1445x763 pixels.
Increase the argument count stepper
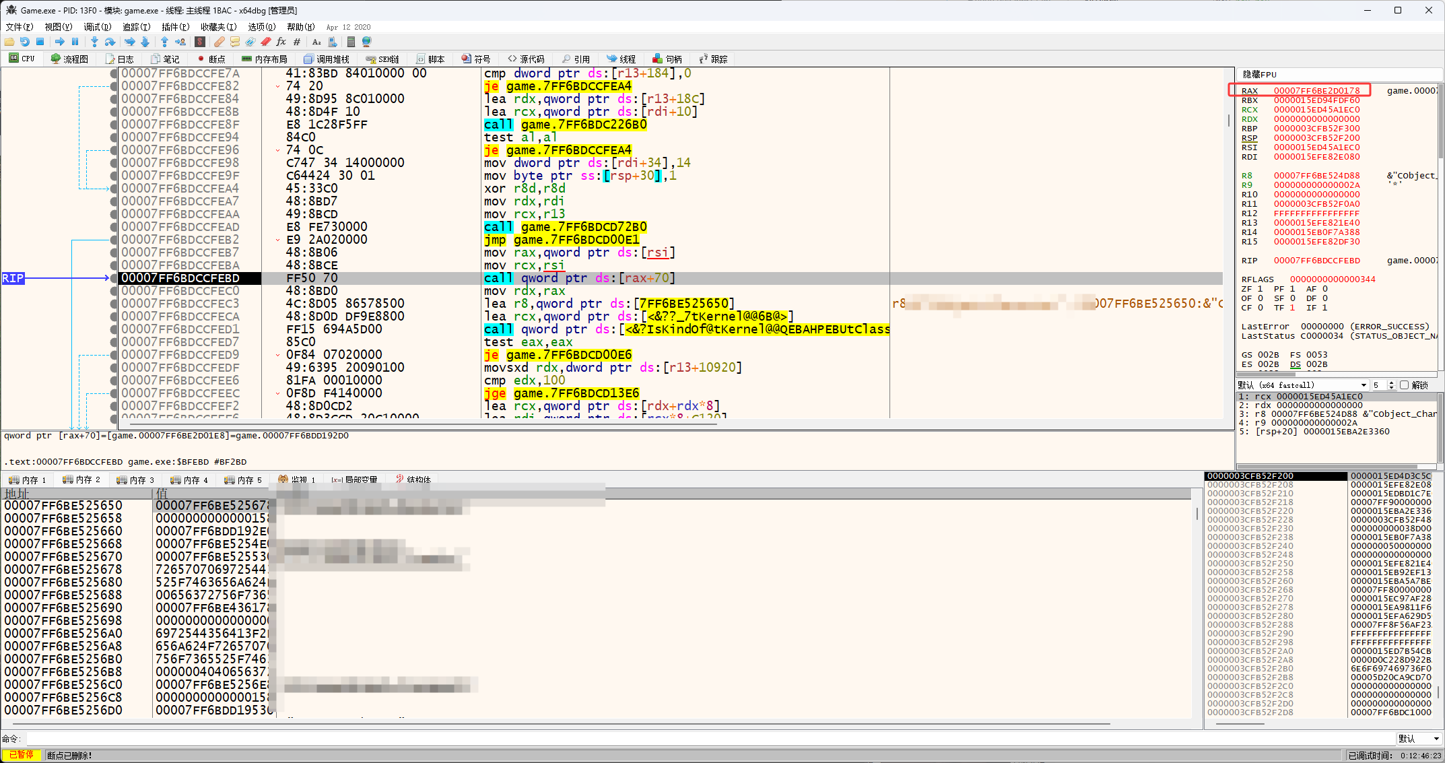pos(1391,383)
